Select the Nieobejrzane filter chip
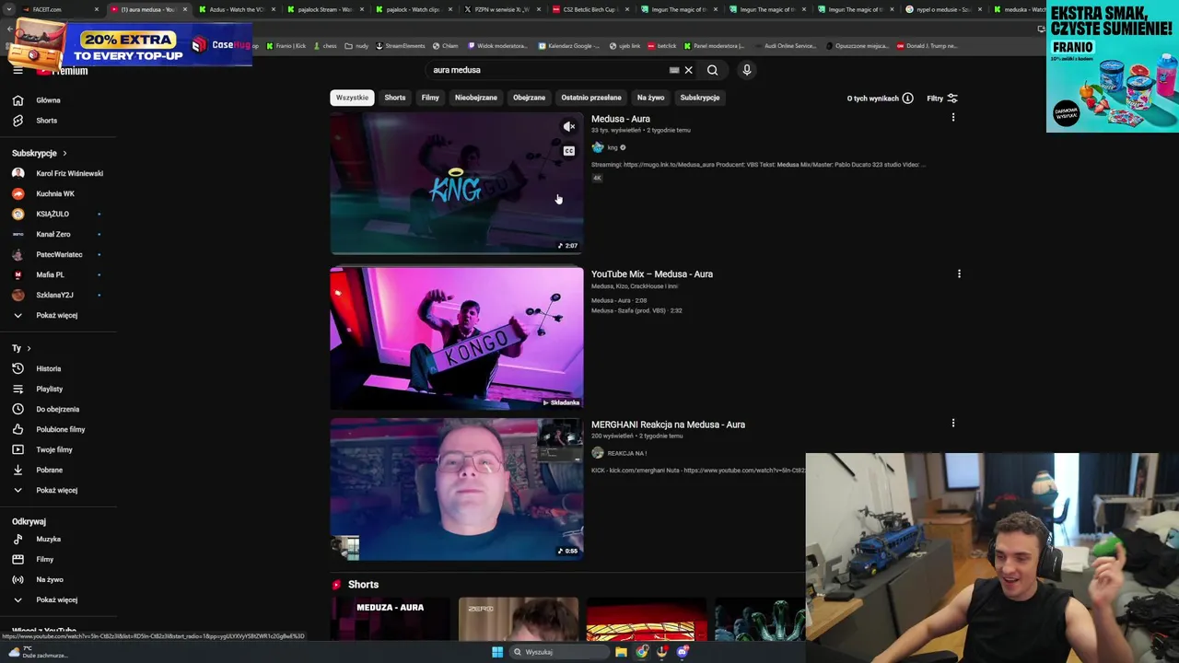1179x663 pixels. pos(476,98)
